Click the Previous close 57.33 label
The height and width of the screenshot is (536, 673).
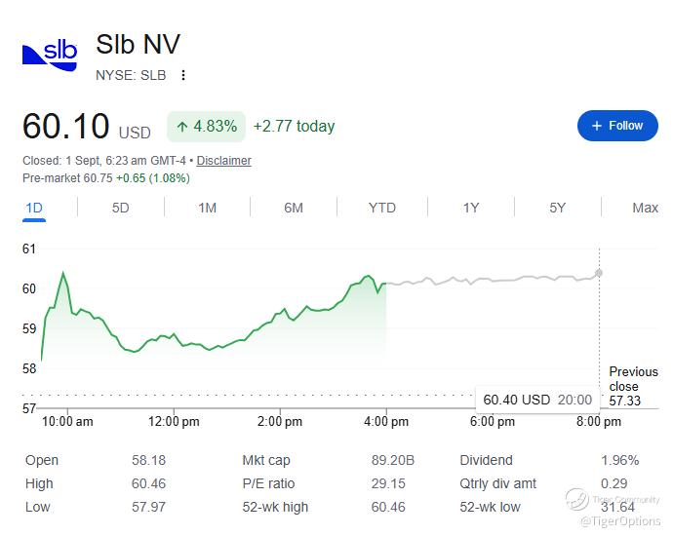click(633, 386)
